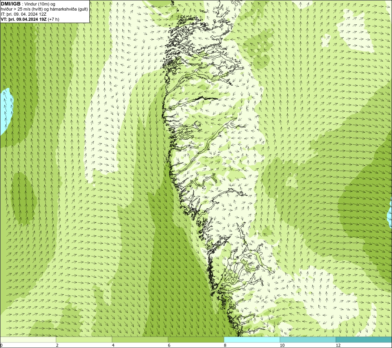The height and width of the screenshot is (348, 392).
Task: Click the scale label '12'
Action: pyautogui.click(x=338, y=346)
